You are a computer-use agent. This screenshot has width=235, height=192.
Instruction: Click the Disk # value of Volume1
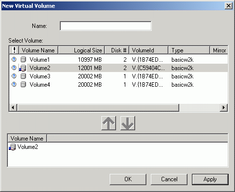pos(125,60)
